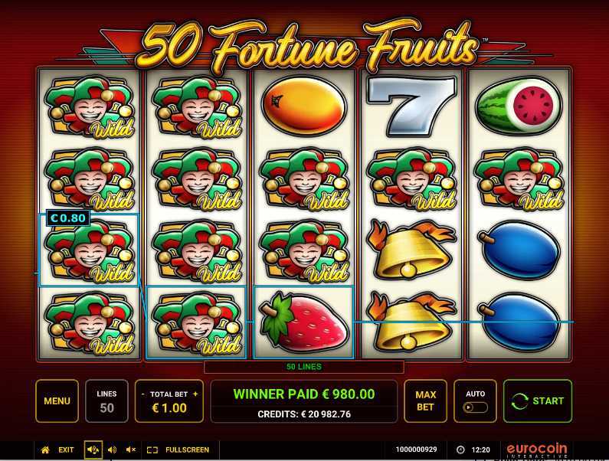Click the Eurocoin Interactive logo
This screenshot has width=609, height=461.
pos(537,450)
